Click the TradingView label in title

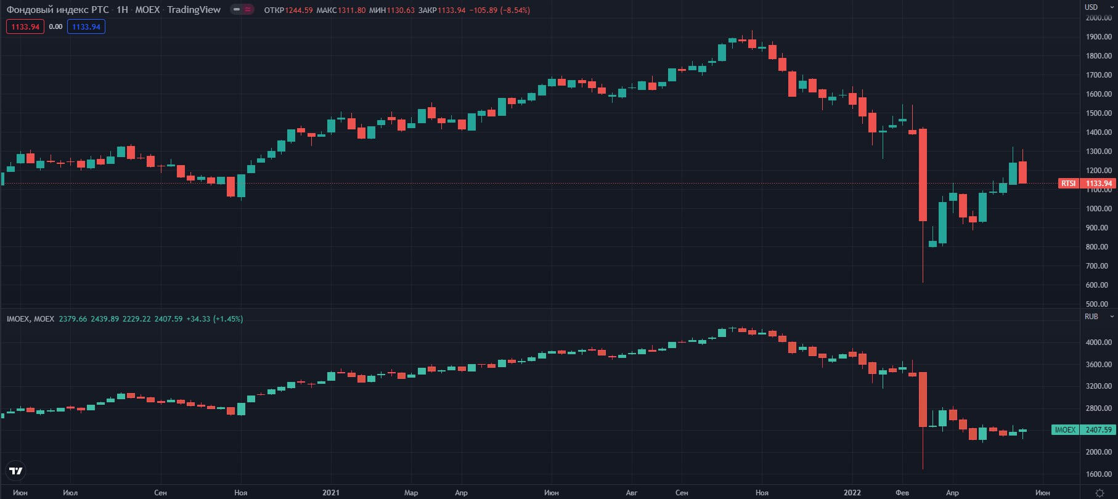click(194, 10)
